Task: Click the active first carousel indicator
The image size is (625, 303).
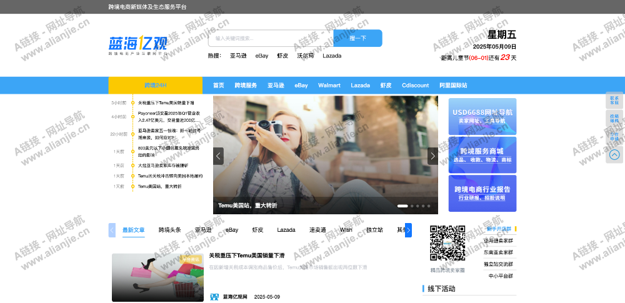Action: click(x=402, y=206)
